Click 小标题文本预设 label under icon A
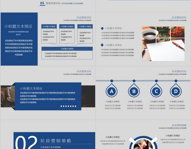This screenshot has width=191, height=149. [x=112, y=101]
